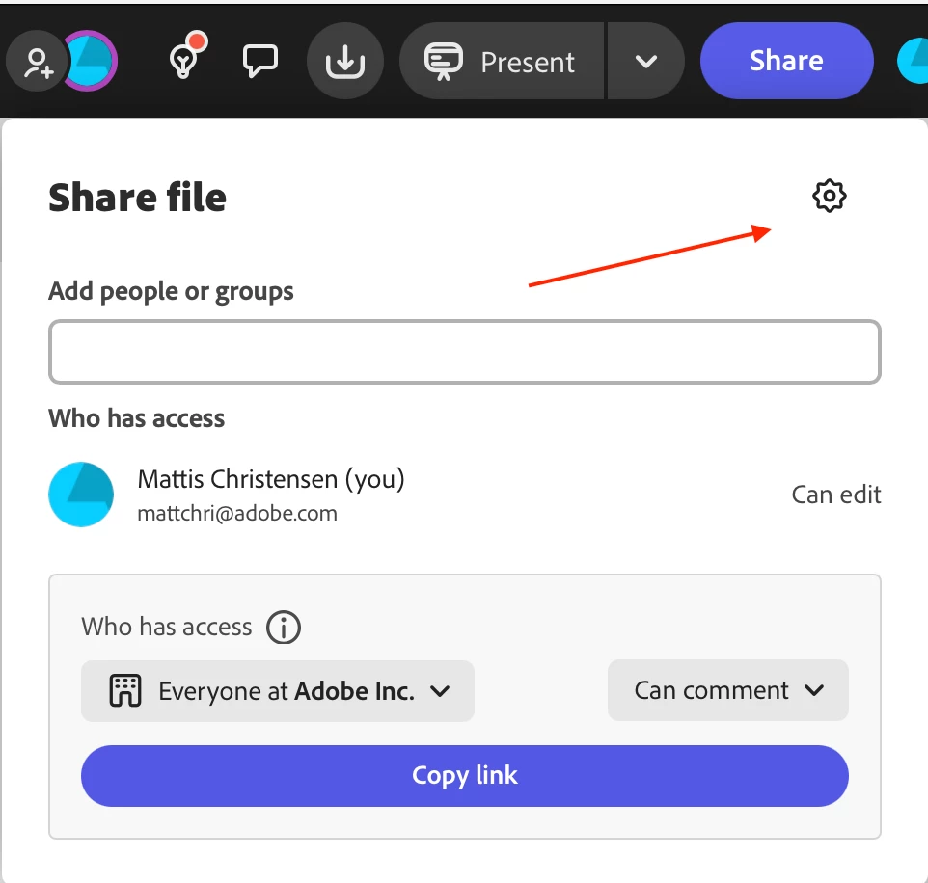Click the Present button
The image size is (928, 883).
502,61
